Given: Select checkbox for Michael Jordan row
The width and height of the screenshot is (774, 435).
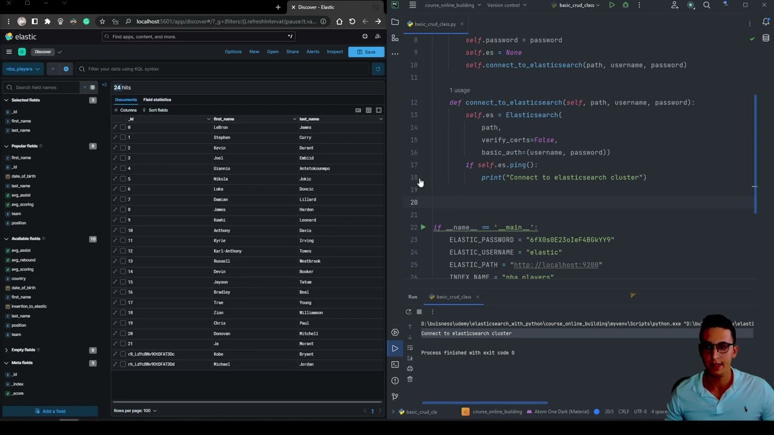Looking at the screenshot, I should [x=123, y=364].
